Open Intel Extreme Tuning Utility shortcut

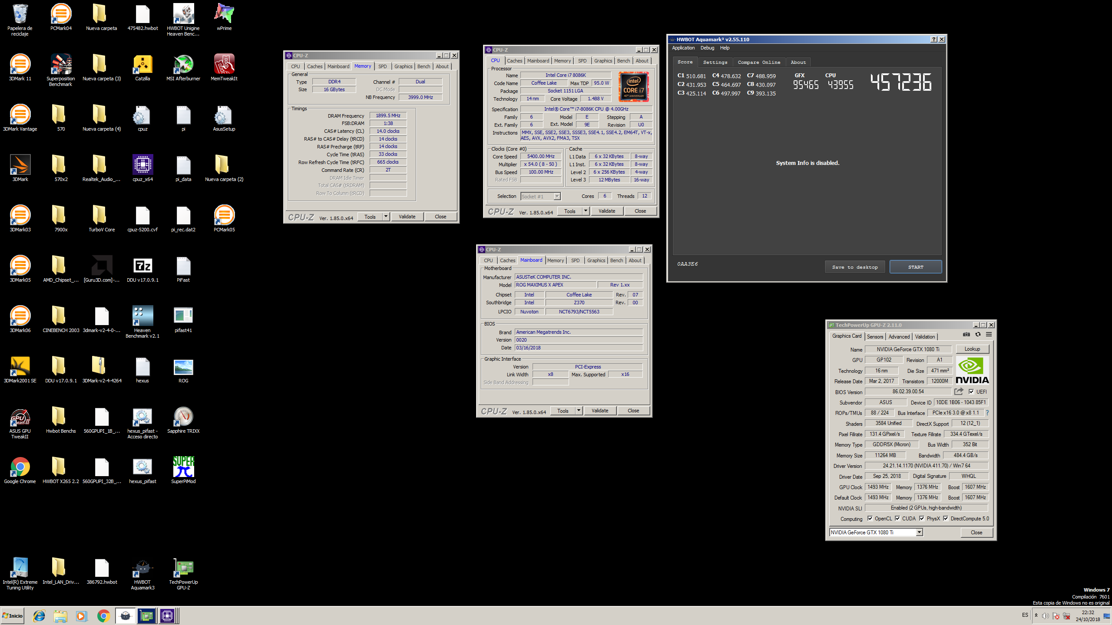pyautogui.click(x=20, y=574)
